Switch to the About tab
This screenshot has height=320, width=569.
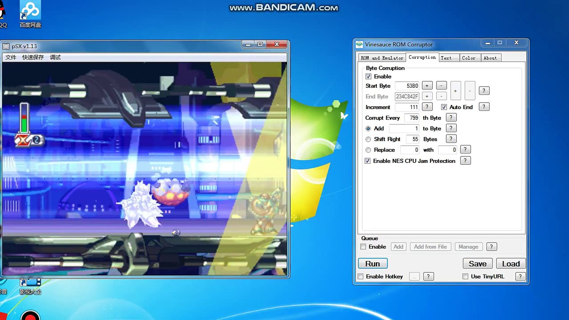coord(491,57)
